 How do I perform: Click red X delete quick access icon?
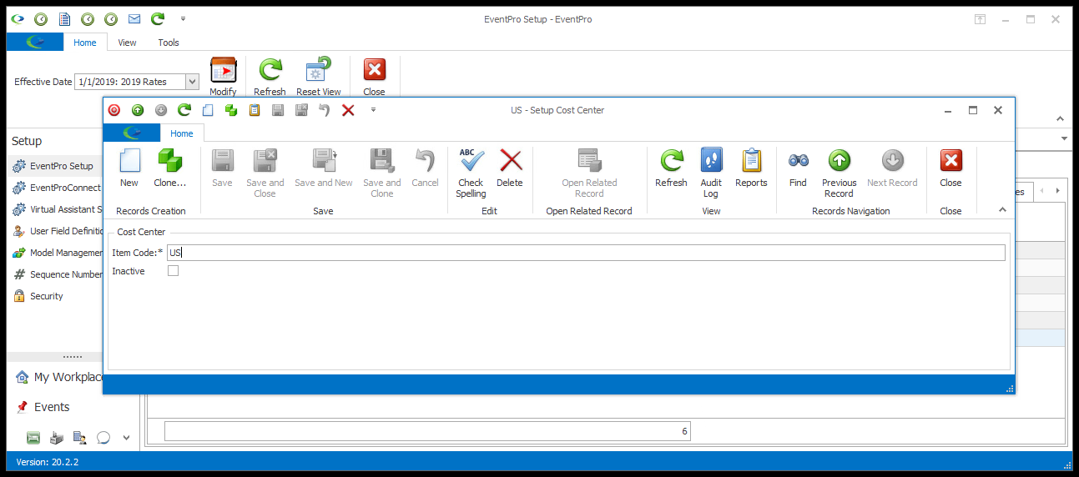[348, 110]
